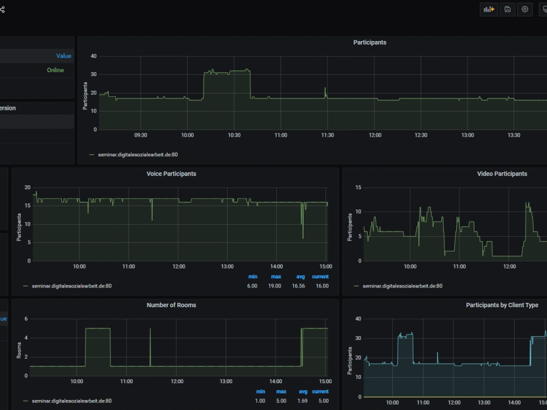Sort Voice Participants legend by current
The image size is (547, 410).
pyautogui.click(x=320, y=277)
